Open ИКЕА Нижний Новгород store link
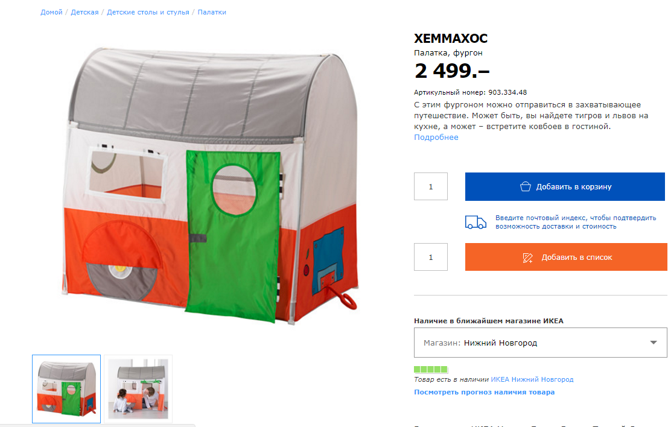 click(x=532, y=379)
